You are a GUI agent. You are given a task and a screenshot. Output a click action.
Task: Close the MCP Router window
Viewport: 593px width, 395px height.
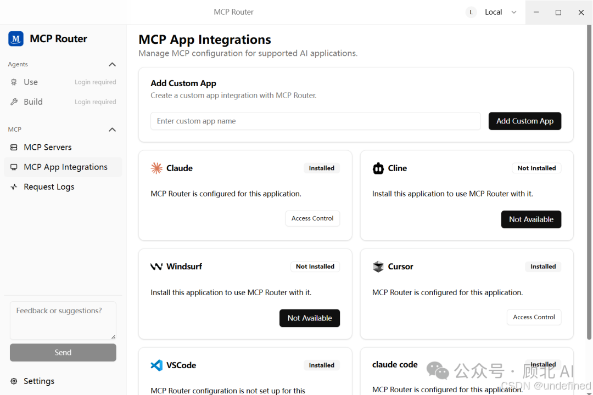[x=581, y=12]
